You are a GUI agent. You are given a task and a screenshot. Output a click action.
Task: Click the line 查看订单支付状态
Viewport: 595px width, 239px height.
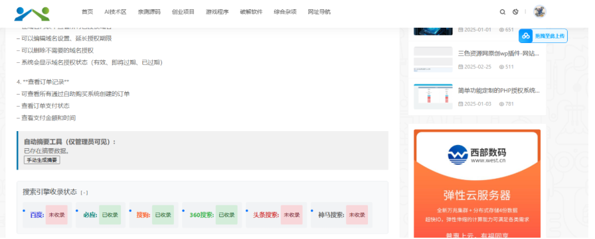[x=43, y=106]
